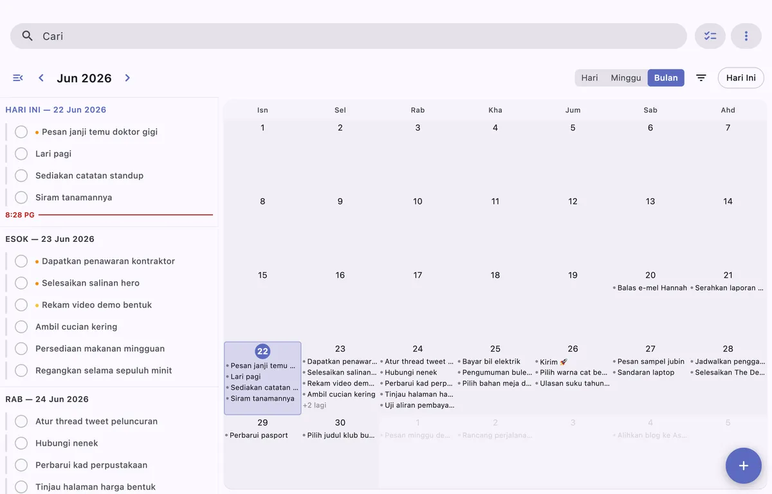The height and width of the screenshot is (494, 772).
Task: Open Bayar bil elektrik on the 25th
Action: tap(495, 361)
